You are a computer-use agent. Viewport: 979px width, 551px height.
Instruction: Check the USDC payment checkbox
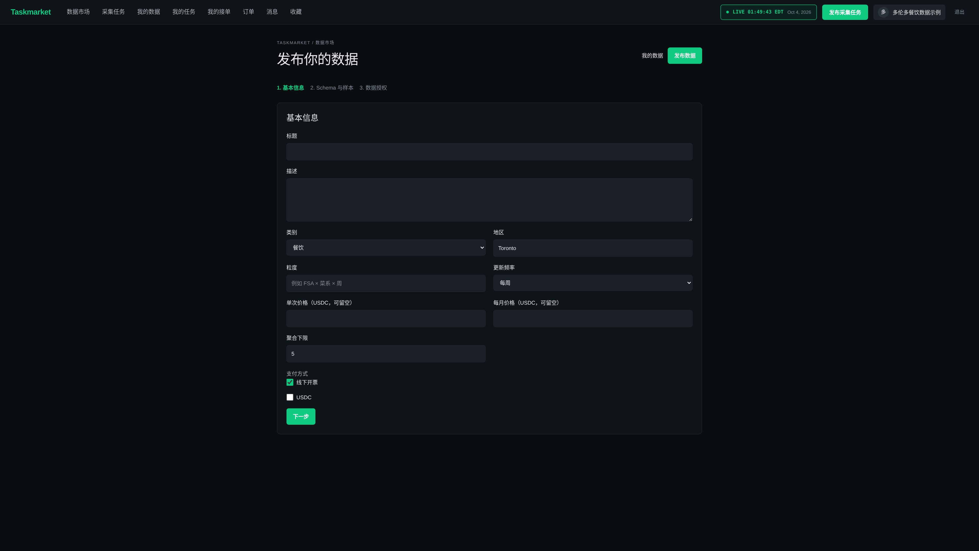pos(290,397)
